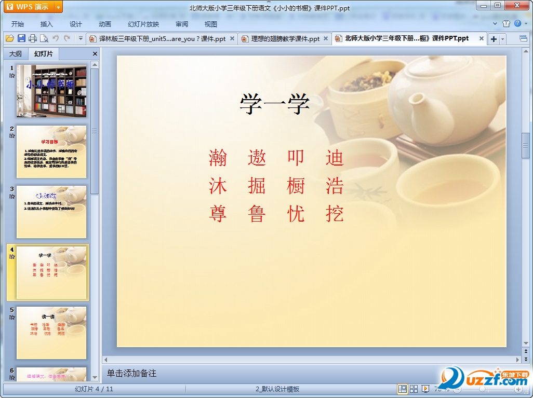Click the window arrangement icon right of tabs

pyautogui.click(x=524, y=38)
